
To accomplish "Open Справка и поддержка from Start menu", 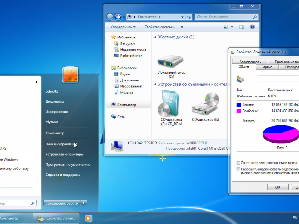I will 63,175.
